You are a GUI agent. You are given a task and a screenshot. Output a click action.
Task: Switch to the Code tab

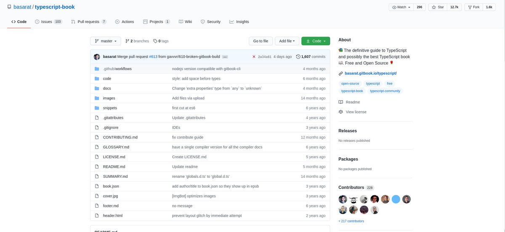tap(19, 22)
